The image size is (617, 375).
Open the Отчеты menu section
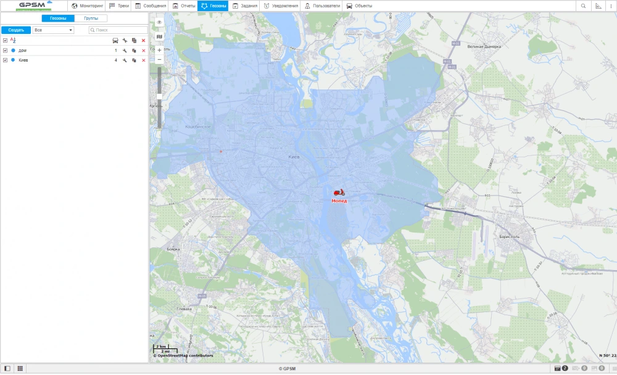pyautogui.click(x=183, y=6)
